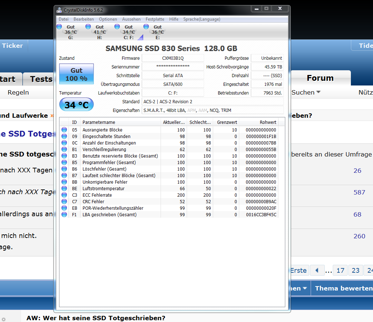Image resolution: width=373 pixels, height=322 pixels.
Task: Select drive E: status circle icon
Action: pyautogui.click(x=146, y=26)
